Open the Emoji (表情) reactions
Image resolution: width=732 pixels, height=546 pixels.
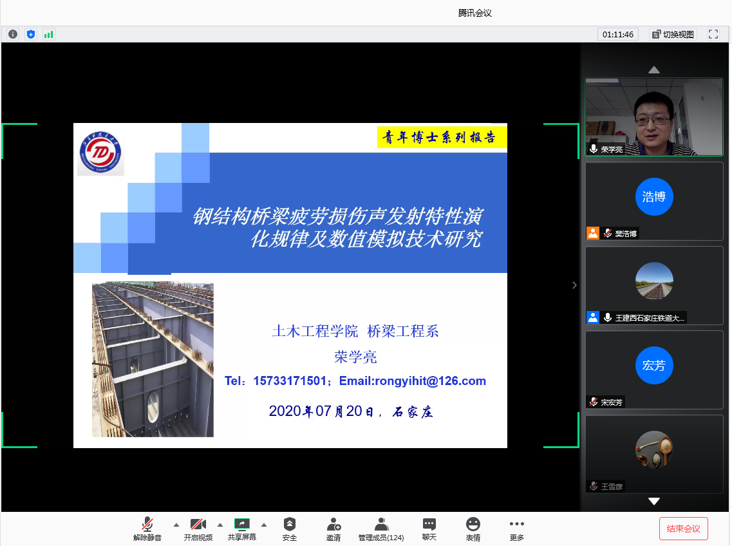click(473, 529)
